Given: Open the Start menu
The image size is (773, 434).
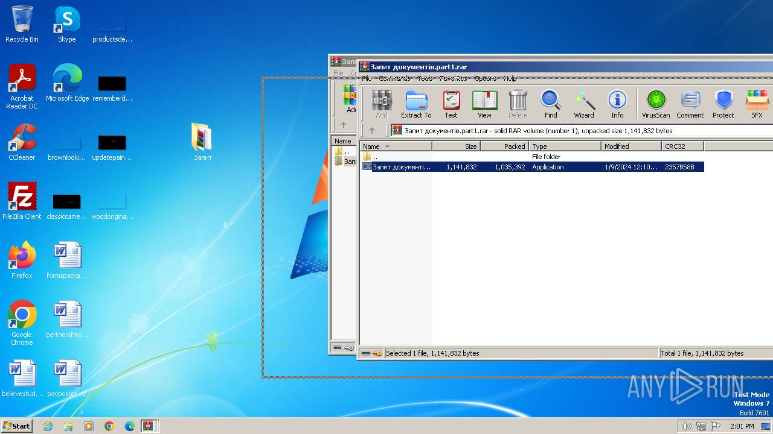Looking at the screenshot, I should tap(17, 426).
